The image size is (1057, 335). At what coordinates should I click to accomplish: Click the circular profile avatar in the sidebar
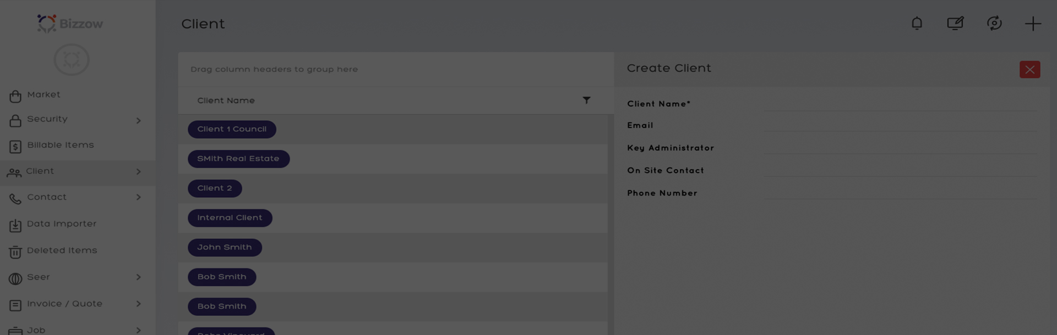coord(72,59)
